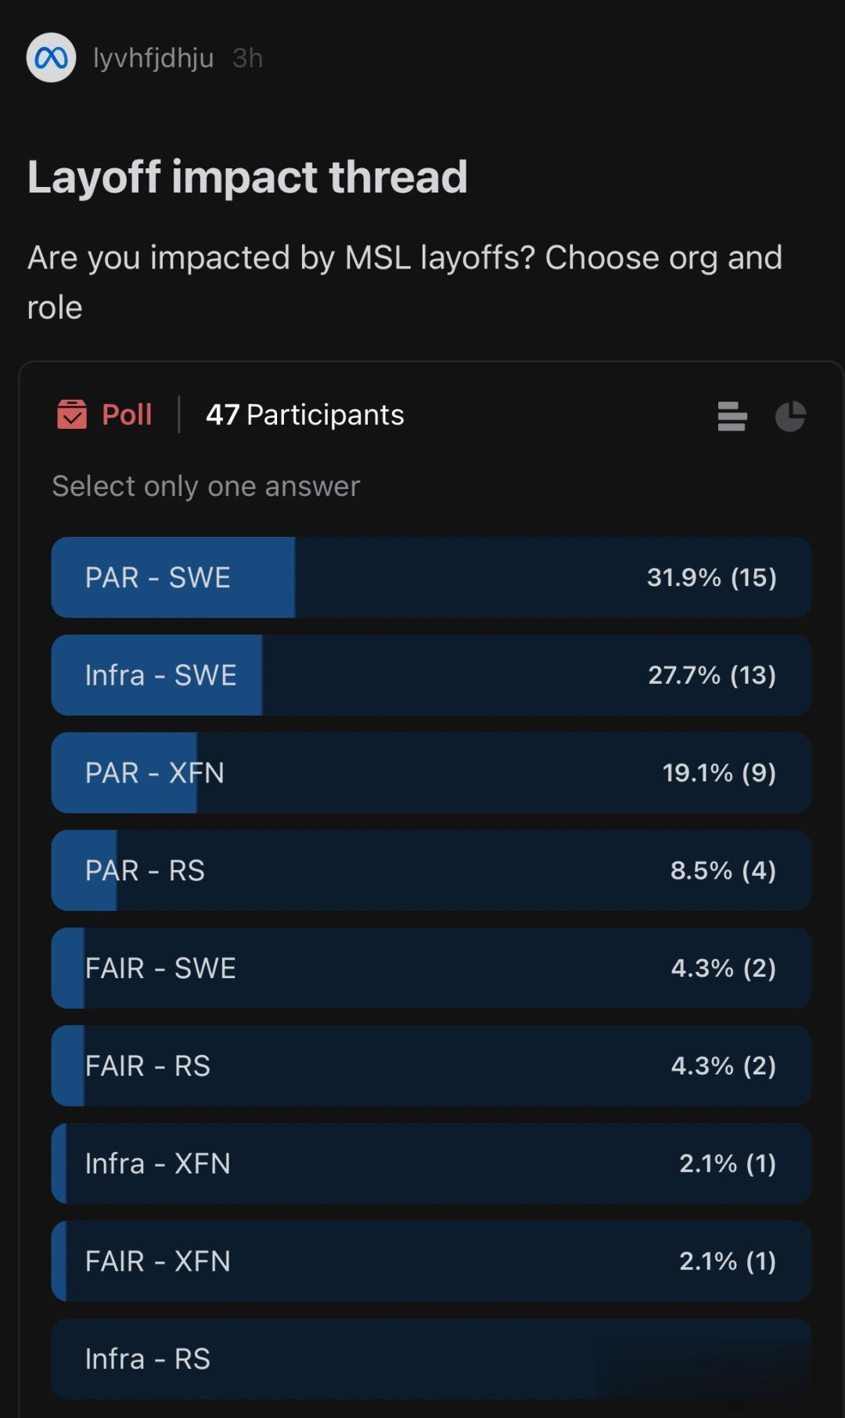Tap the Meta company logo avatar
This screenshot has width=845, height=1418.
(51, 58)
